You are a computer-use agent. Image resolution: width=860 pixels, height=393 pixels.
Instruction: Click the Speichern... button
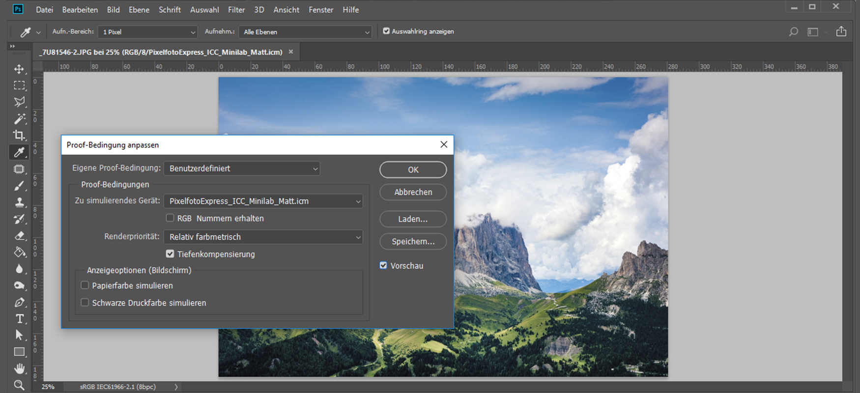coord(413,241)
